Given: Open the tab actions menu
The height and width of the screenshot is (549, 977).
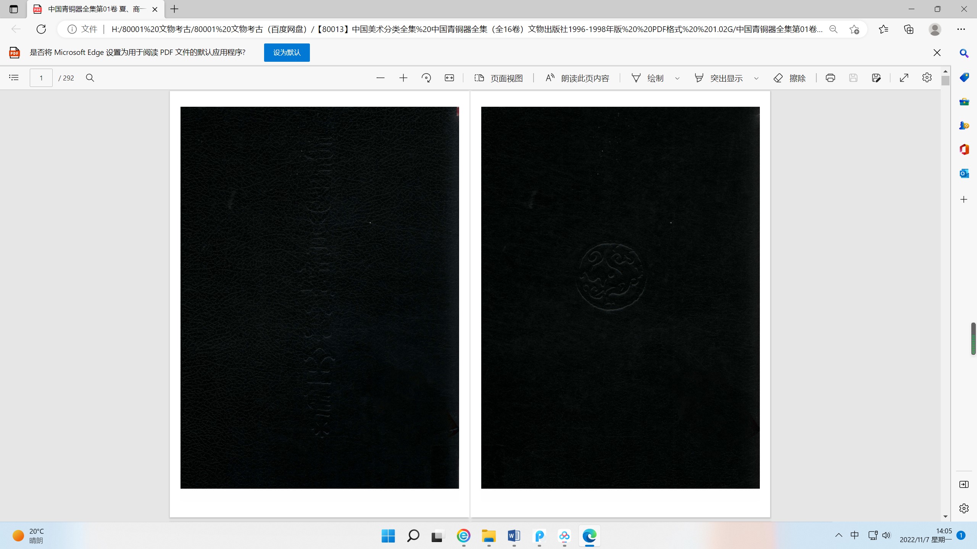Looking at the screenshot, I should pyautogui.click(x=14, y=9).
